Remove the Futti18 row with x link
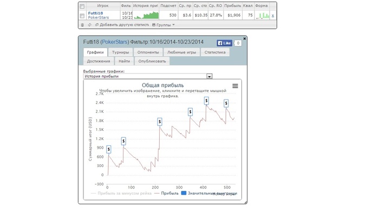379x213 pixels. point(273,16)
